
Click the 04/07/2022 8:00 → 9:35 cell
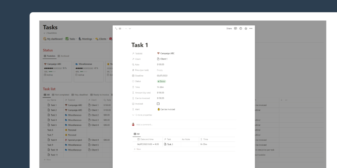[148, 144]
